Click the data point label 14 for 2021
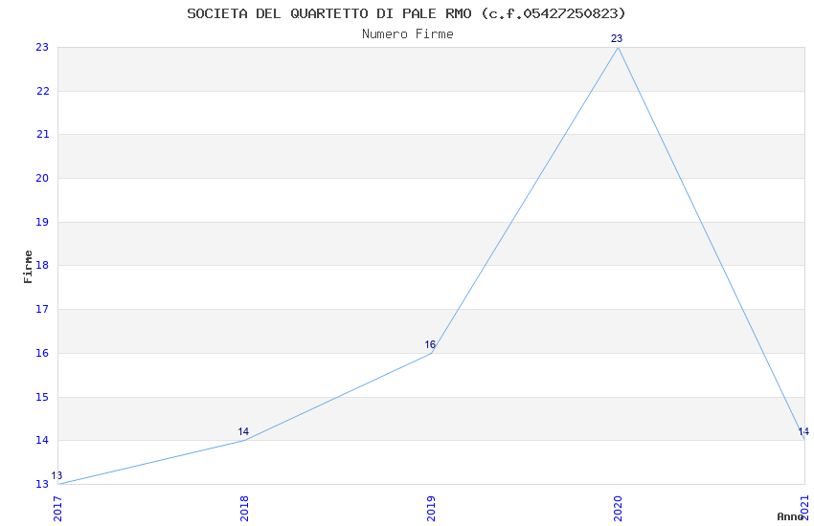The height and width of the screenshot is (526, 814). 803,431
